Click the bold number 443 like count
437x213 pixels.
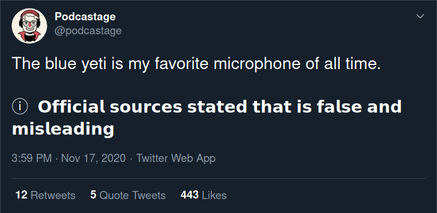point(189,195)
